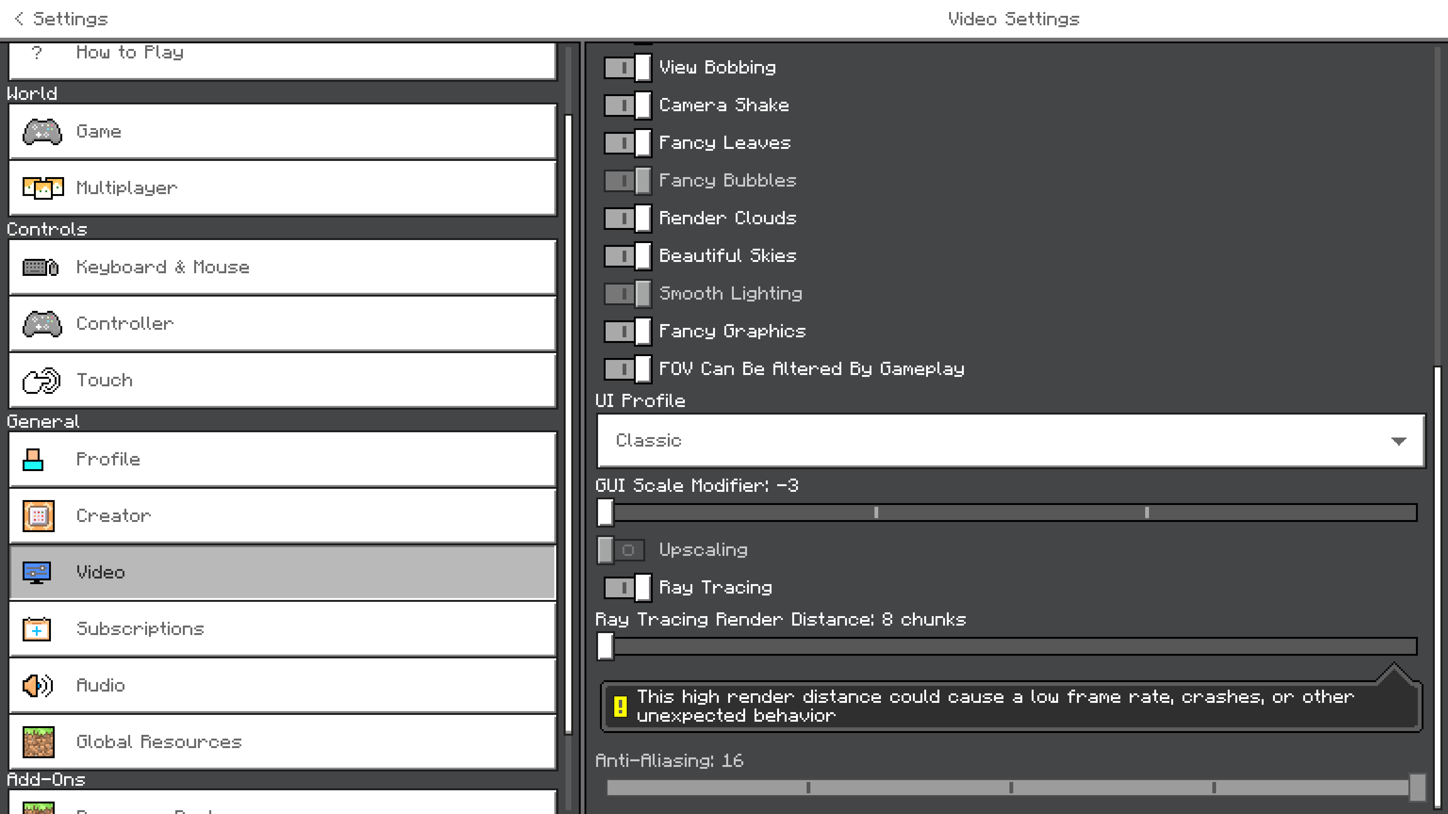Viewport: 1448px width, 814px height.
Task: Click the GUI Scale Modifier slider track
Action: (1012, 513)
